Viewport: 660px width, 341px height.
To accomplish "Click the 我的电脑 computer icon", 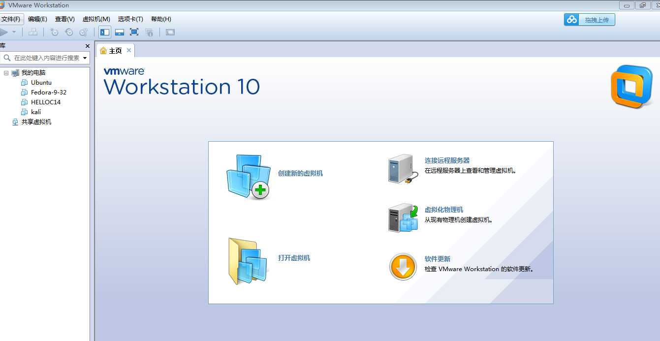I will 15,73.
